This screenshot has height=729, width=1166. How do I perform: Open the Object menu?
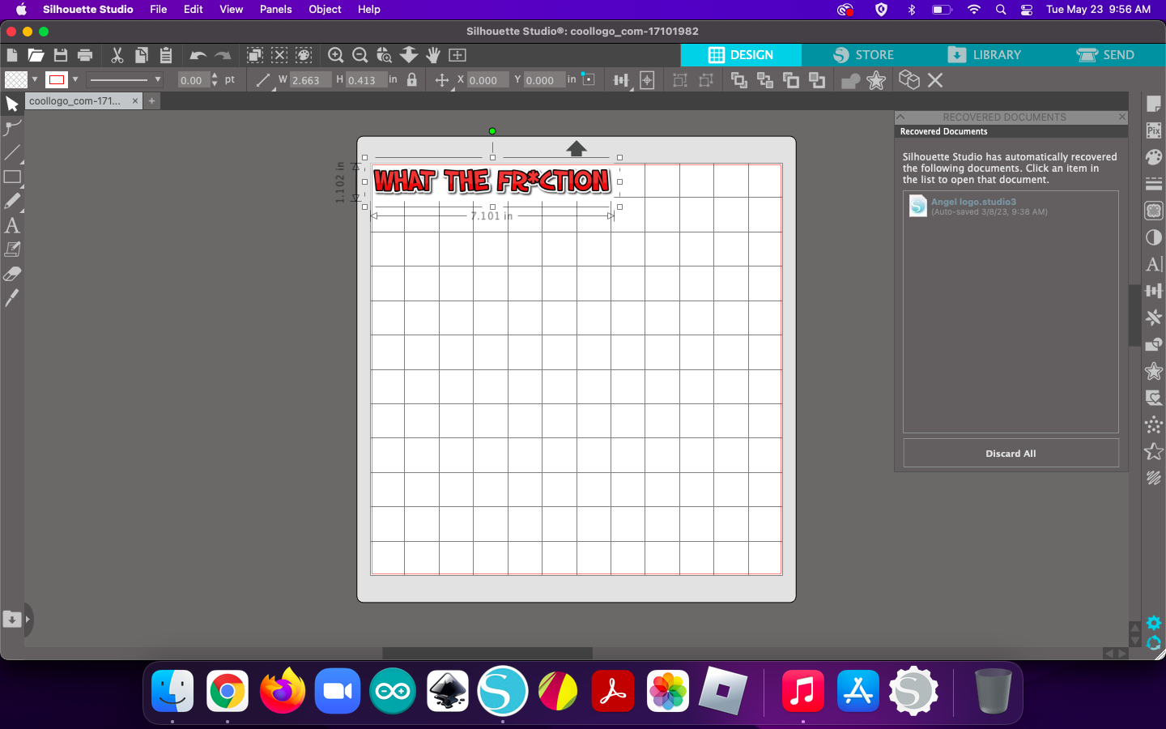click(x=326, y=9)
